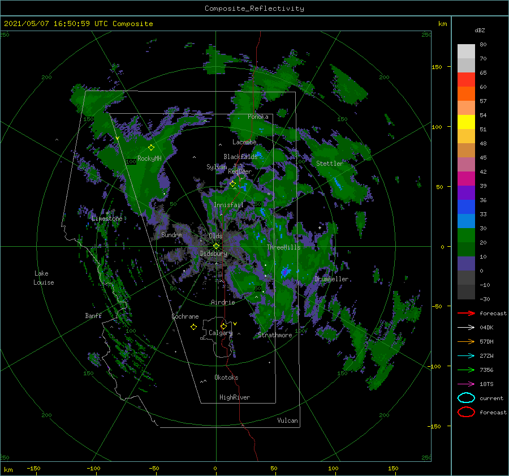
Task: Click the Lake Louise label
Action: 44,278
